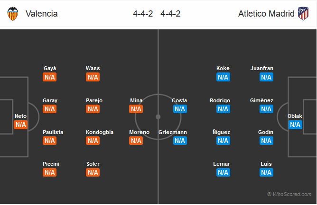Click the N/A badge under Lemar

223,172
